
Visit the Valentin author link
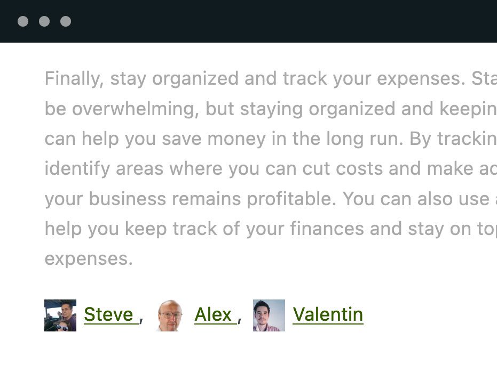coord(328,315)
